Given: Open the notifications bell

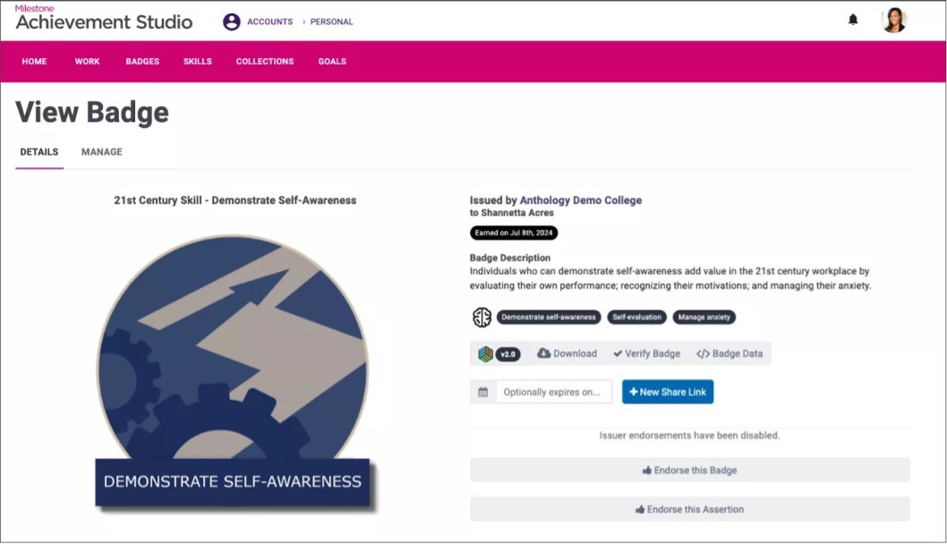Looking at the screenshot, I should point(853,19).
